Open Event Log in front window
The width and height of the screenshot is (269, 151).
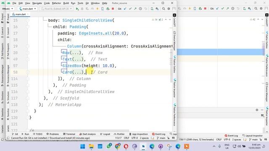pyautogui.click(x=159, y=134)
